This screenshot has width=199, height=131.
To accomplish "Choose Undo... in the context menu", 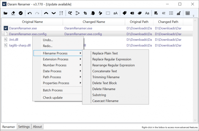I will click(x=58, y=40).
